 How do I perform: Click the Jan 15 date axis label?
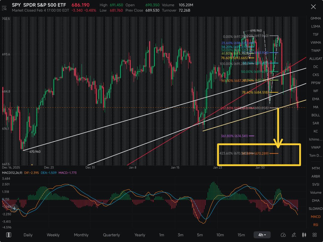[175, 168]
